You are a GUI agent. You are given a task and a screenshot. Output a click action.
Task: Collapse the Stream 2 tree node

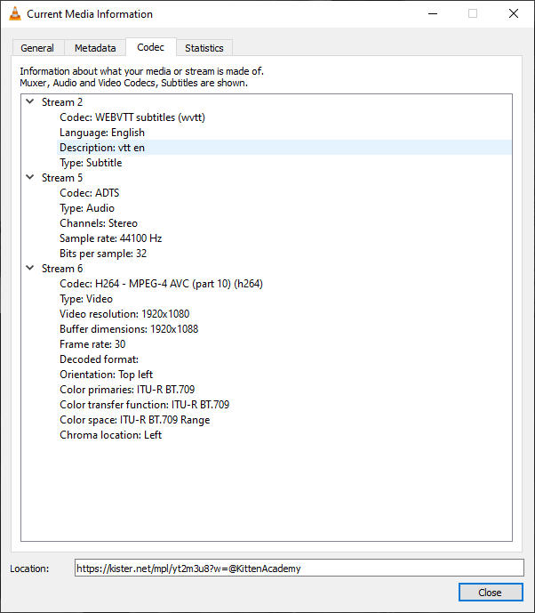(29, 102)
